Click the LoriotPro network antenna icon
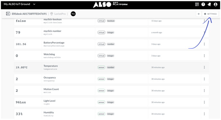 [52, 14]
